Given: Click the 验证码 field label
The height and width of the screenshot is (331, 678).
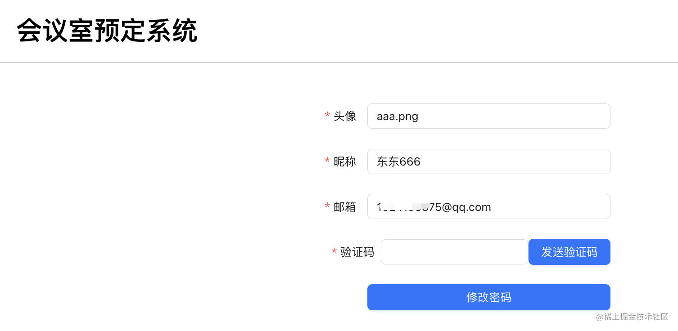Looking at the screenshot, I should coord(357,252).
